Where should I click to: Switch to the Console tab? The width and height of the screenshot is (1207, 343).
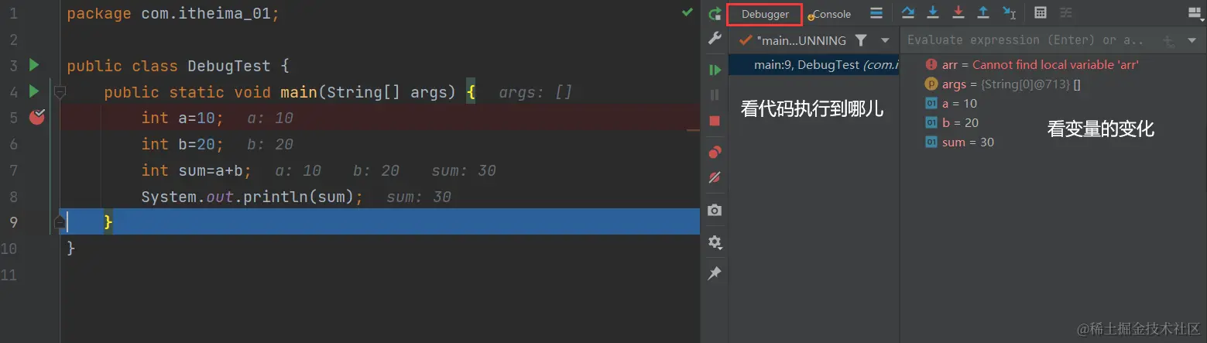(x=829, y=14)
